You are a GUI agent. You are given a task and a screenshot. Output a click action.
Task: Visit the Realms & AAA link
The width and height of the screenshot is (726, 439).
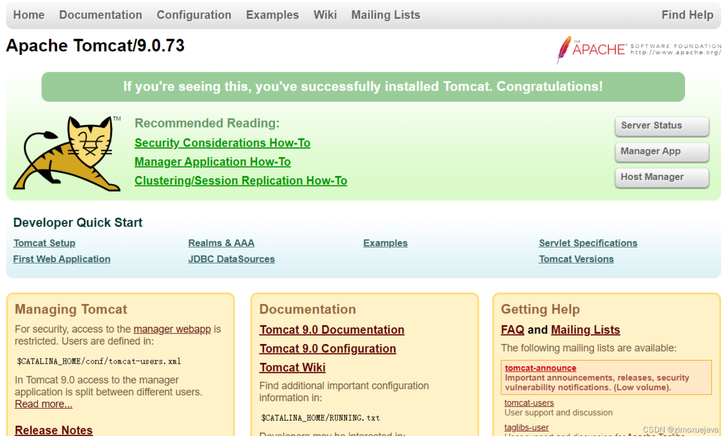221,243
